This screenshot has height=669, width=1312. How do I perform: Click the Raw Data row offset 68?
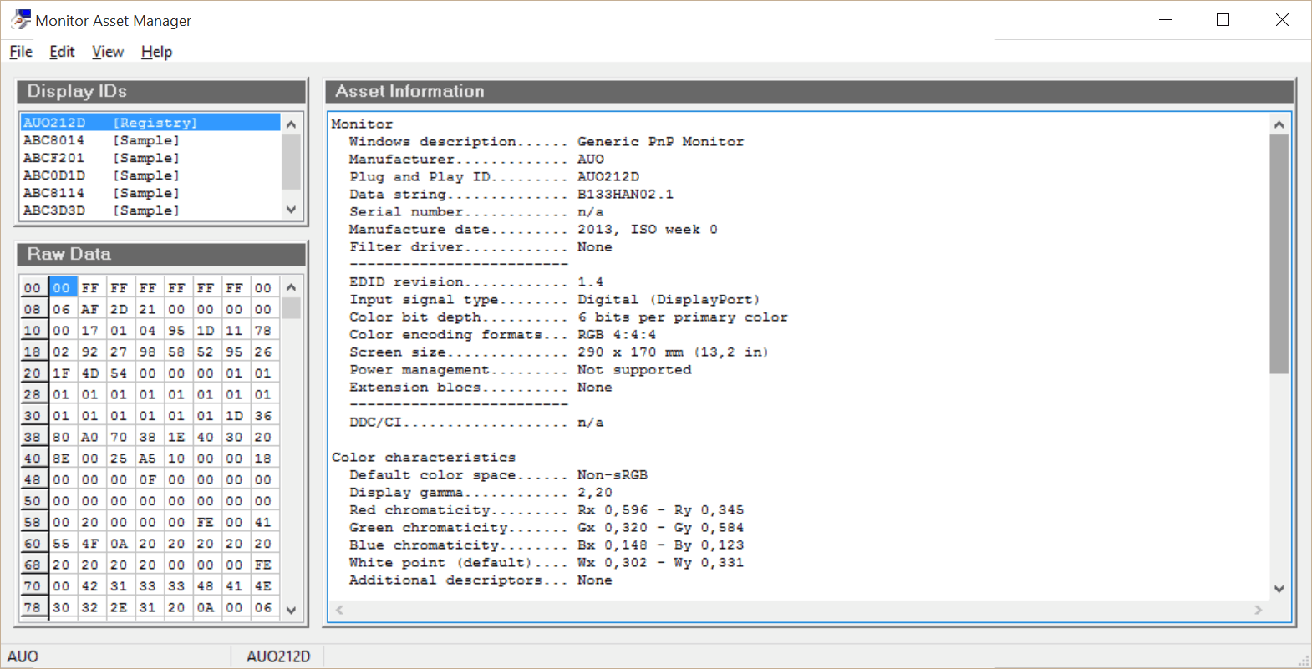[33, 565]
